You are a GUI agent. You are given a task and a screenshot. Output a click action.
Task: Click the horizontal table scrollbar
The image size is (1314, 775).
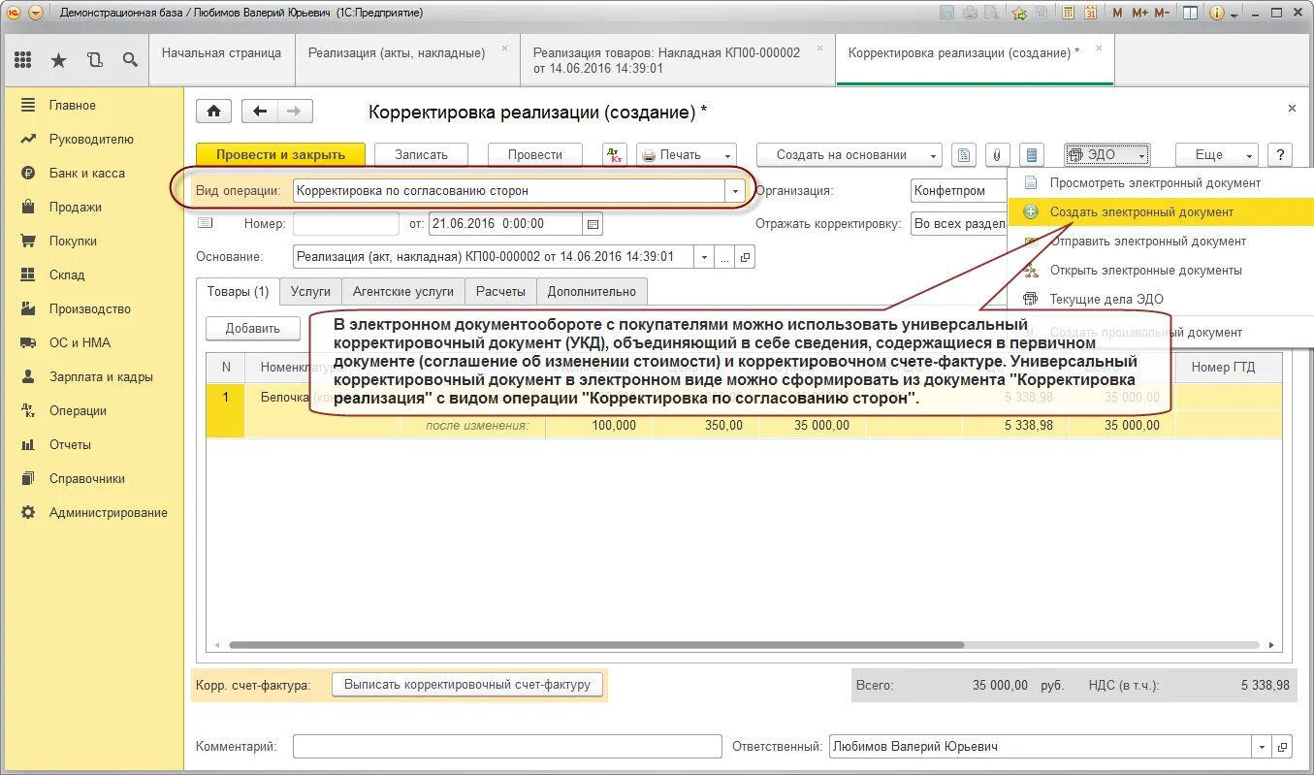tap(596, 644)
